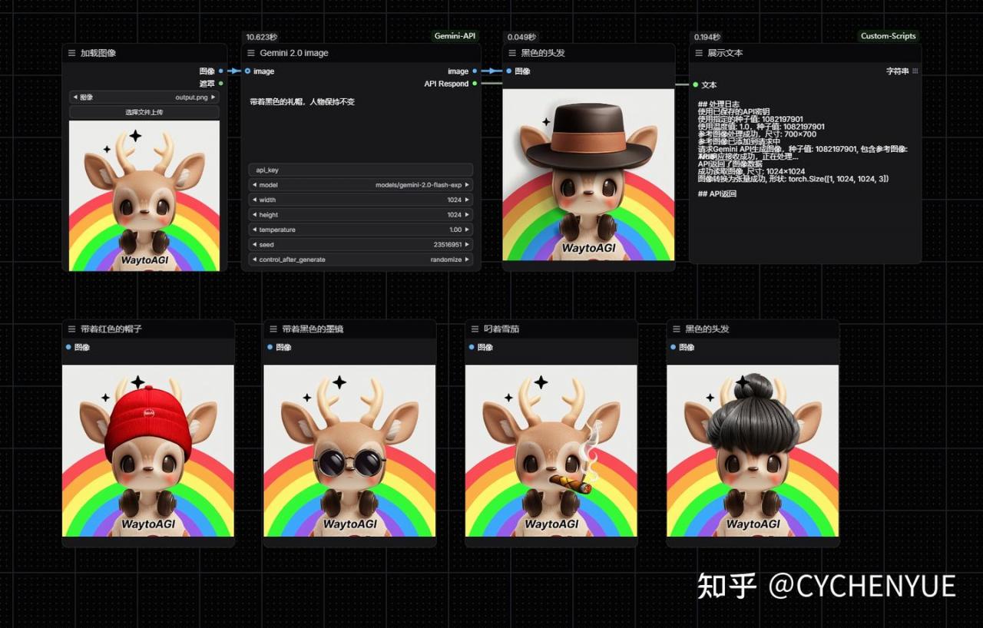The height and width of the screenshot is (628, 983).
Task: Decrease height using its left arrow
Action: point(254,215)
